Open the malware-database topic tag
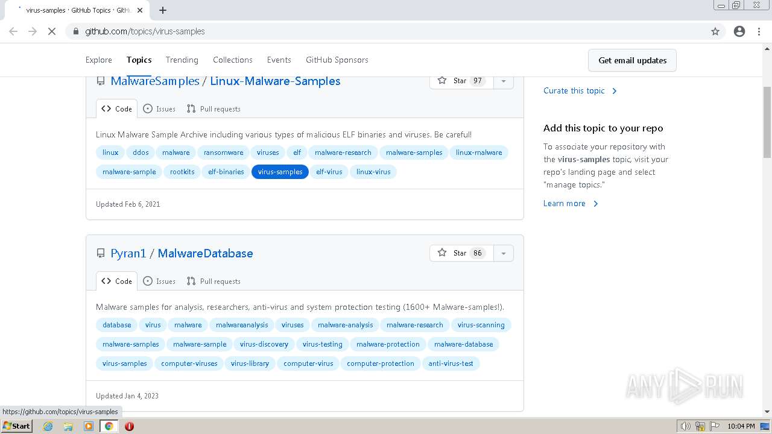772x434 pixels. (x=463, y=344)
